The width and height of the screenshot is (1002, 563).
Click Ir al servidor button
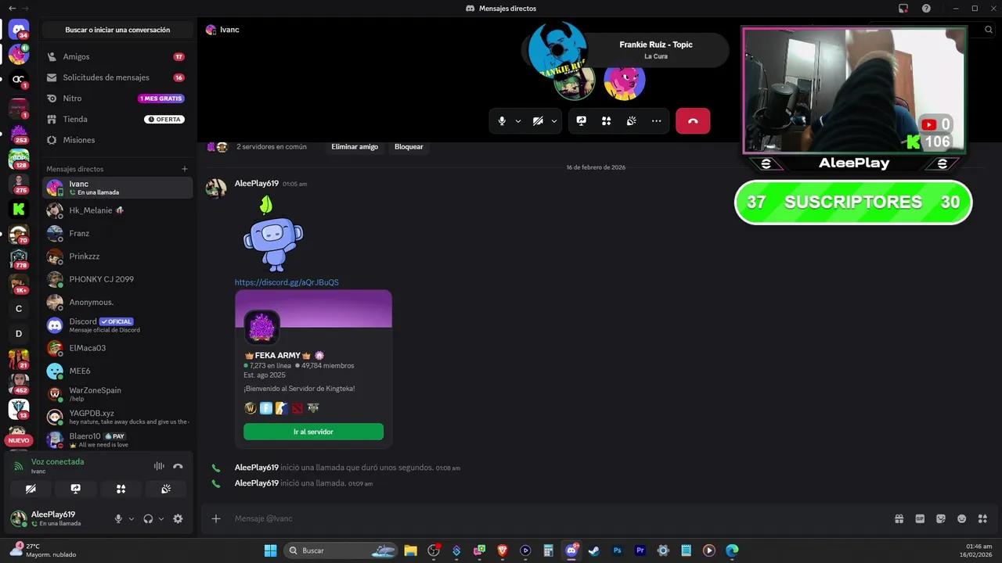[x=313, y=432]
